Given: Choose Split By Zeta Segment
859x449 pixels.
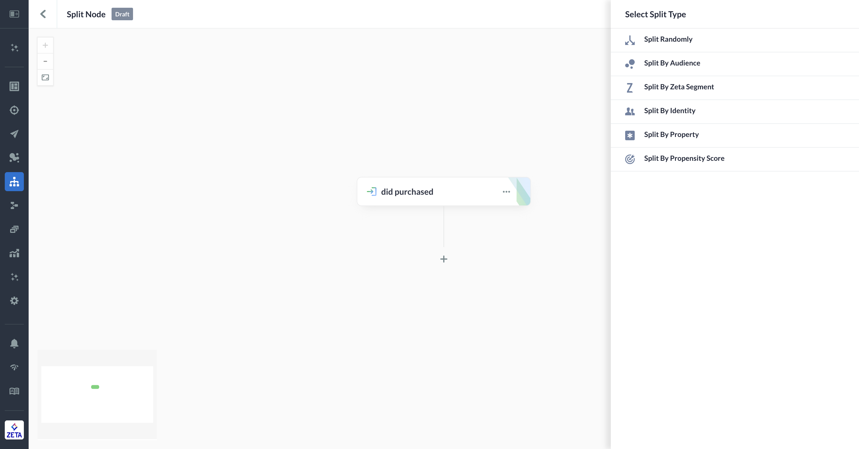Looking at the screenshot, I should coord(679,87).
